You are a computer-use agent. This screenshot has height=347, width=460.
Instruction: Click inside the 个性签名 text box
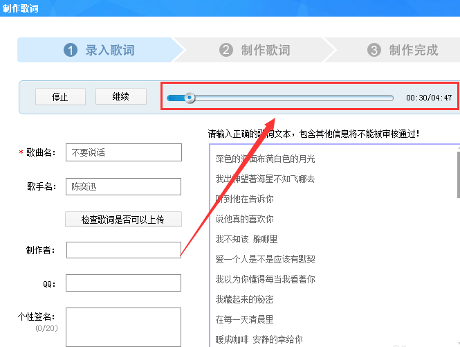(x=124, y=328)
